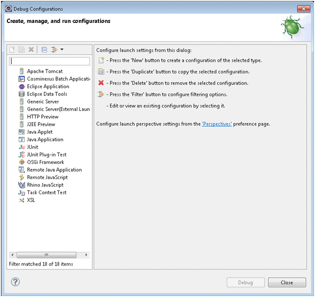Click the Generic Server icon
Screen dimensions: 316x298
click(x=22, y=101)
